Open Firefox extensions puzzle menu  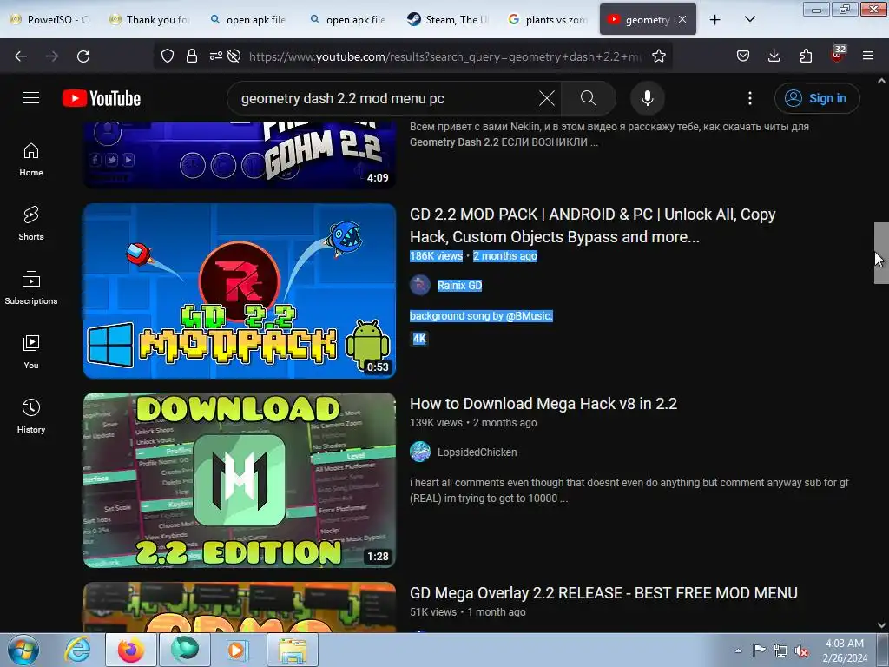click(806, 56)
